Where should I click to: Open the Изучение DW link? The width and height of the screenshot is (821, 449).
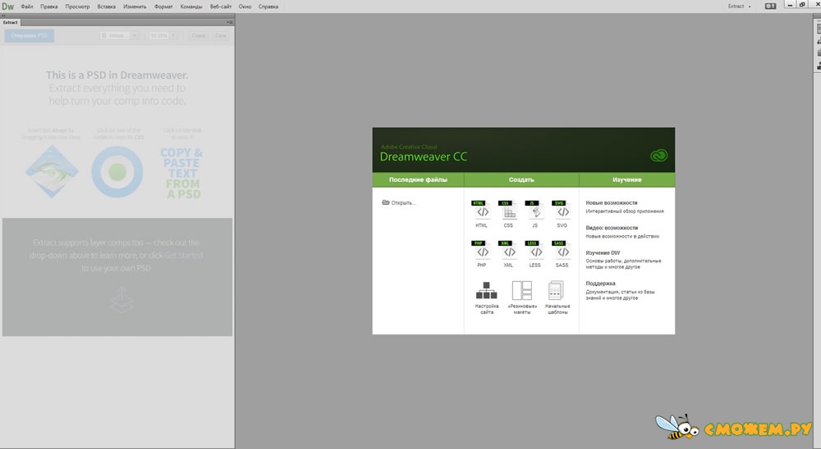click(603, 253)
